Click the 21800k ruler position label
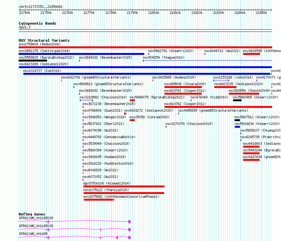The width and height of the screenshot is (281, 241). click(x=154, y=13)
